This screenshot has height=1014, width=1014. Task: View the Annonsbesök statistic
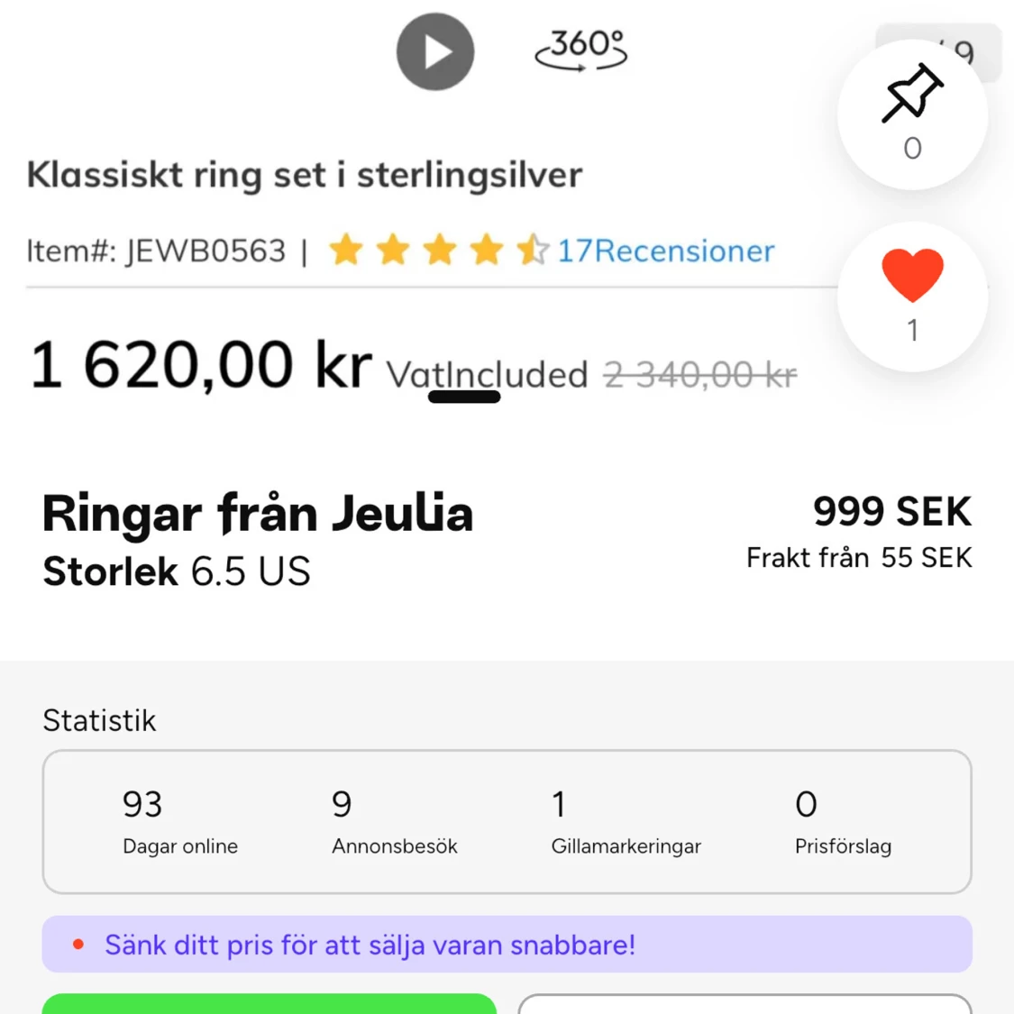[394, 821]
